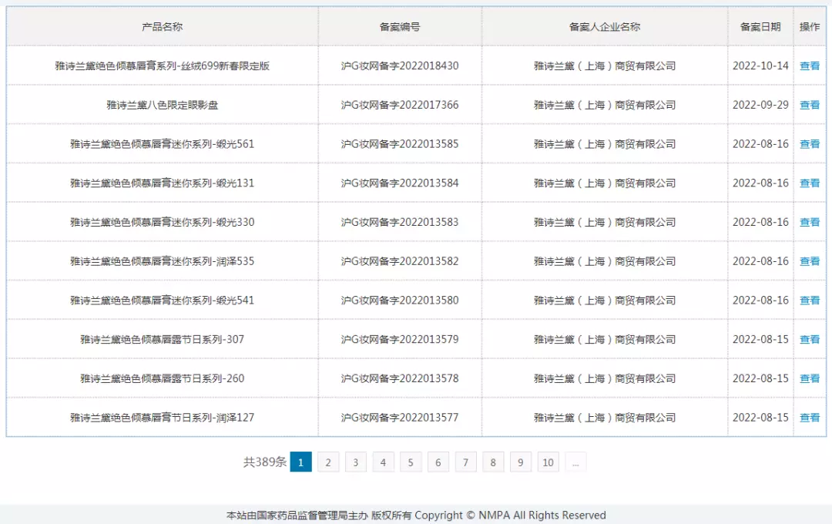Click 备案人企业名称 column header
This screenshot has width=832, height=524.
pos(605,26)
